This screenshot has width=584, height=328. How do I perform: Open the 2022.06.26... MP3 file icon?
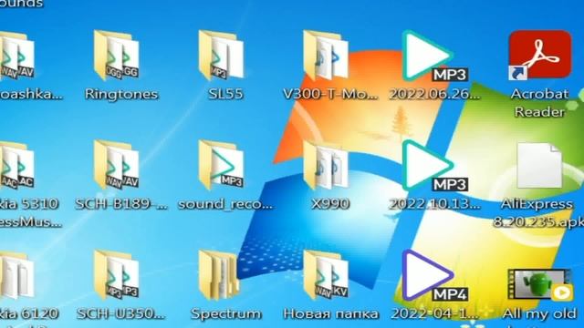pyautogui.click(x=435, y=56)
